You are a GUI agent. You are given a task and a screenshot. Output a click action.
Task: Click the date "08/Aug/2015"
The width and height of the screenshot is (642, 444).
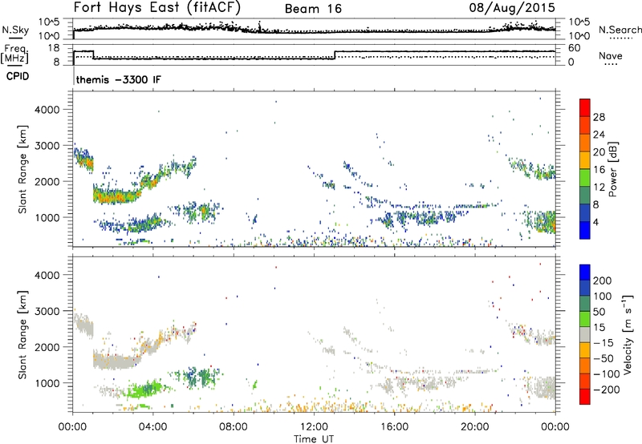[512, 7]
